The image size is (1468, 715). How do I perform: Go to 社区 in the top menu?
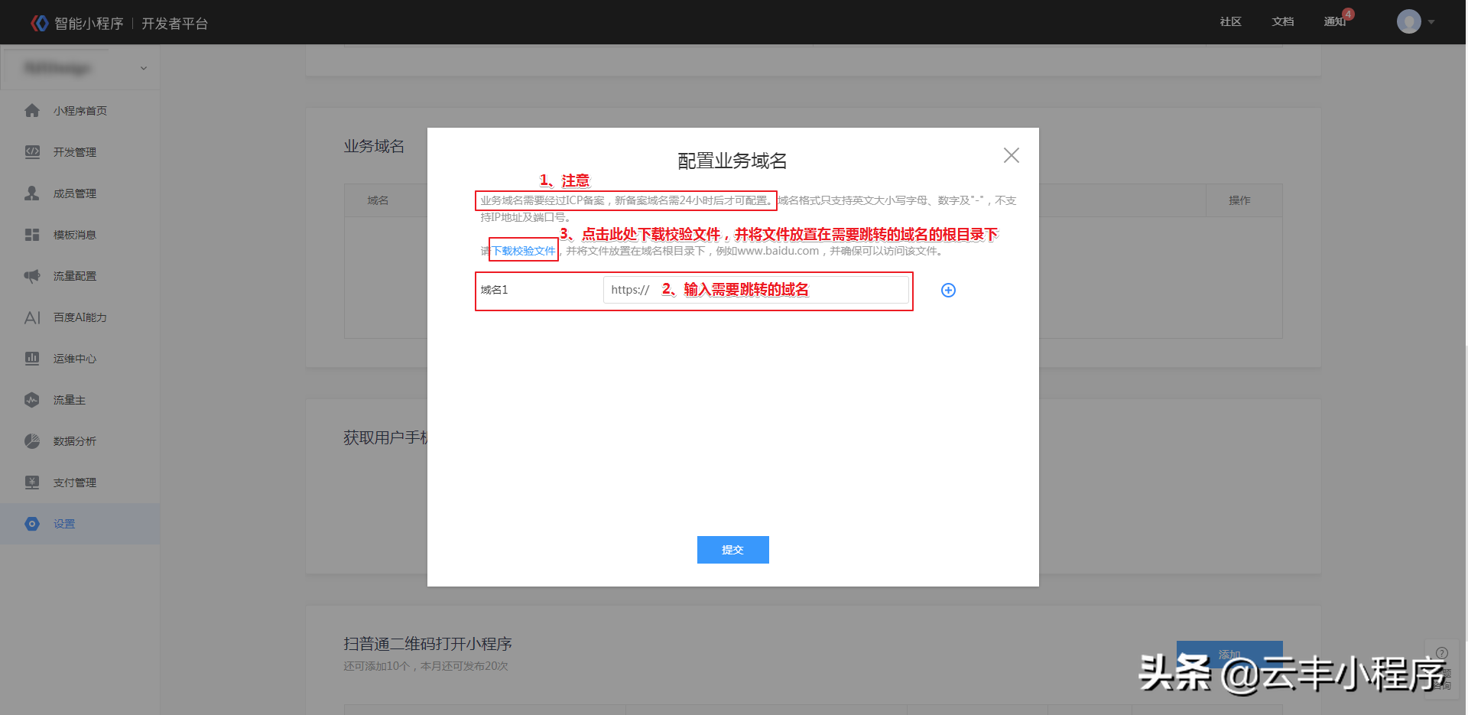tap(1230, 21)
